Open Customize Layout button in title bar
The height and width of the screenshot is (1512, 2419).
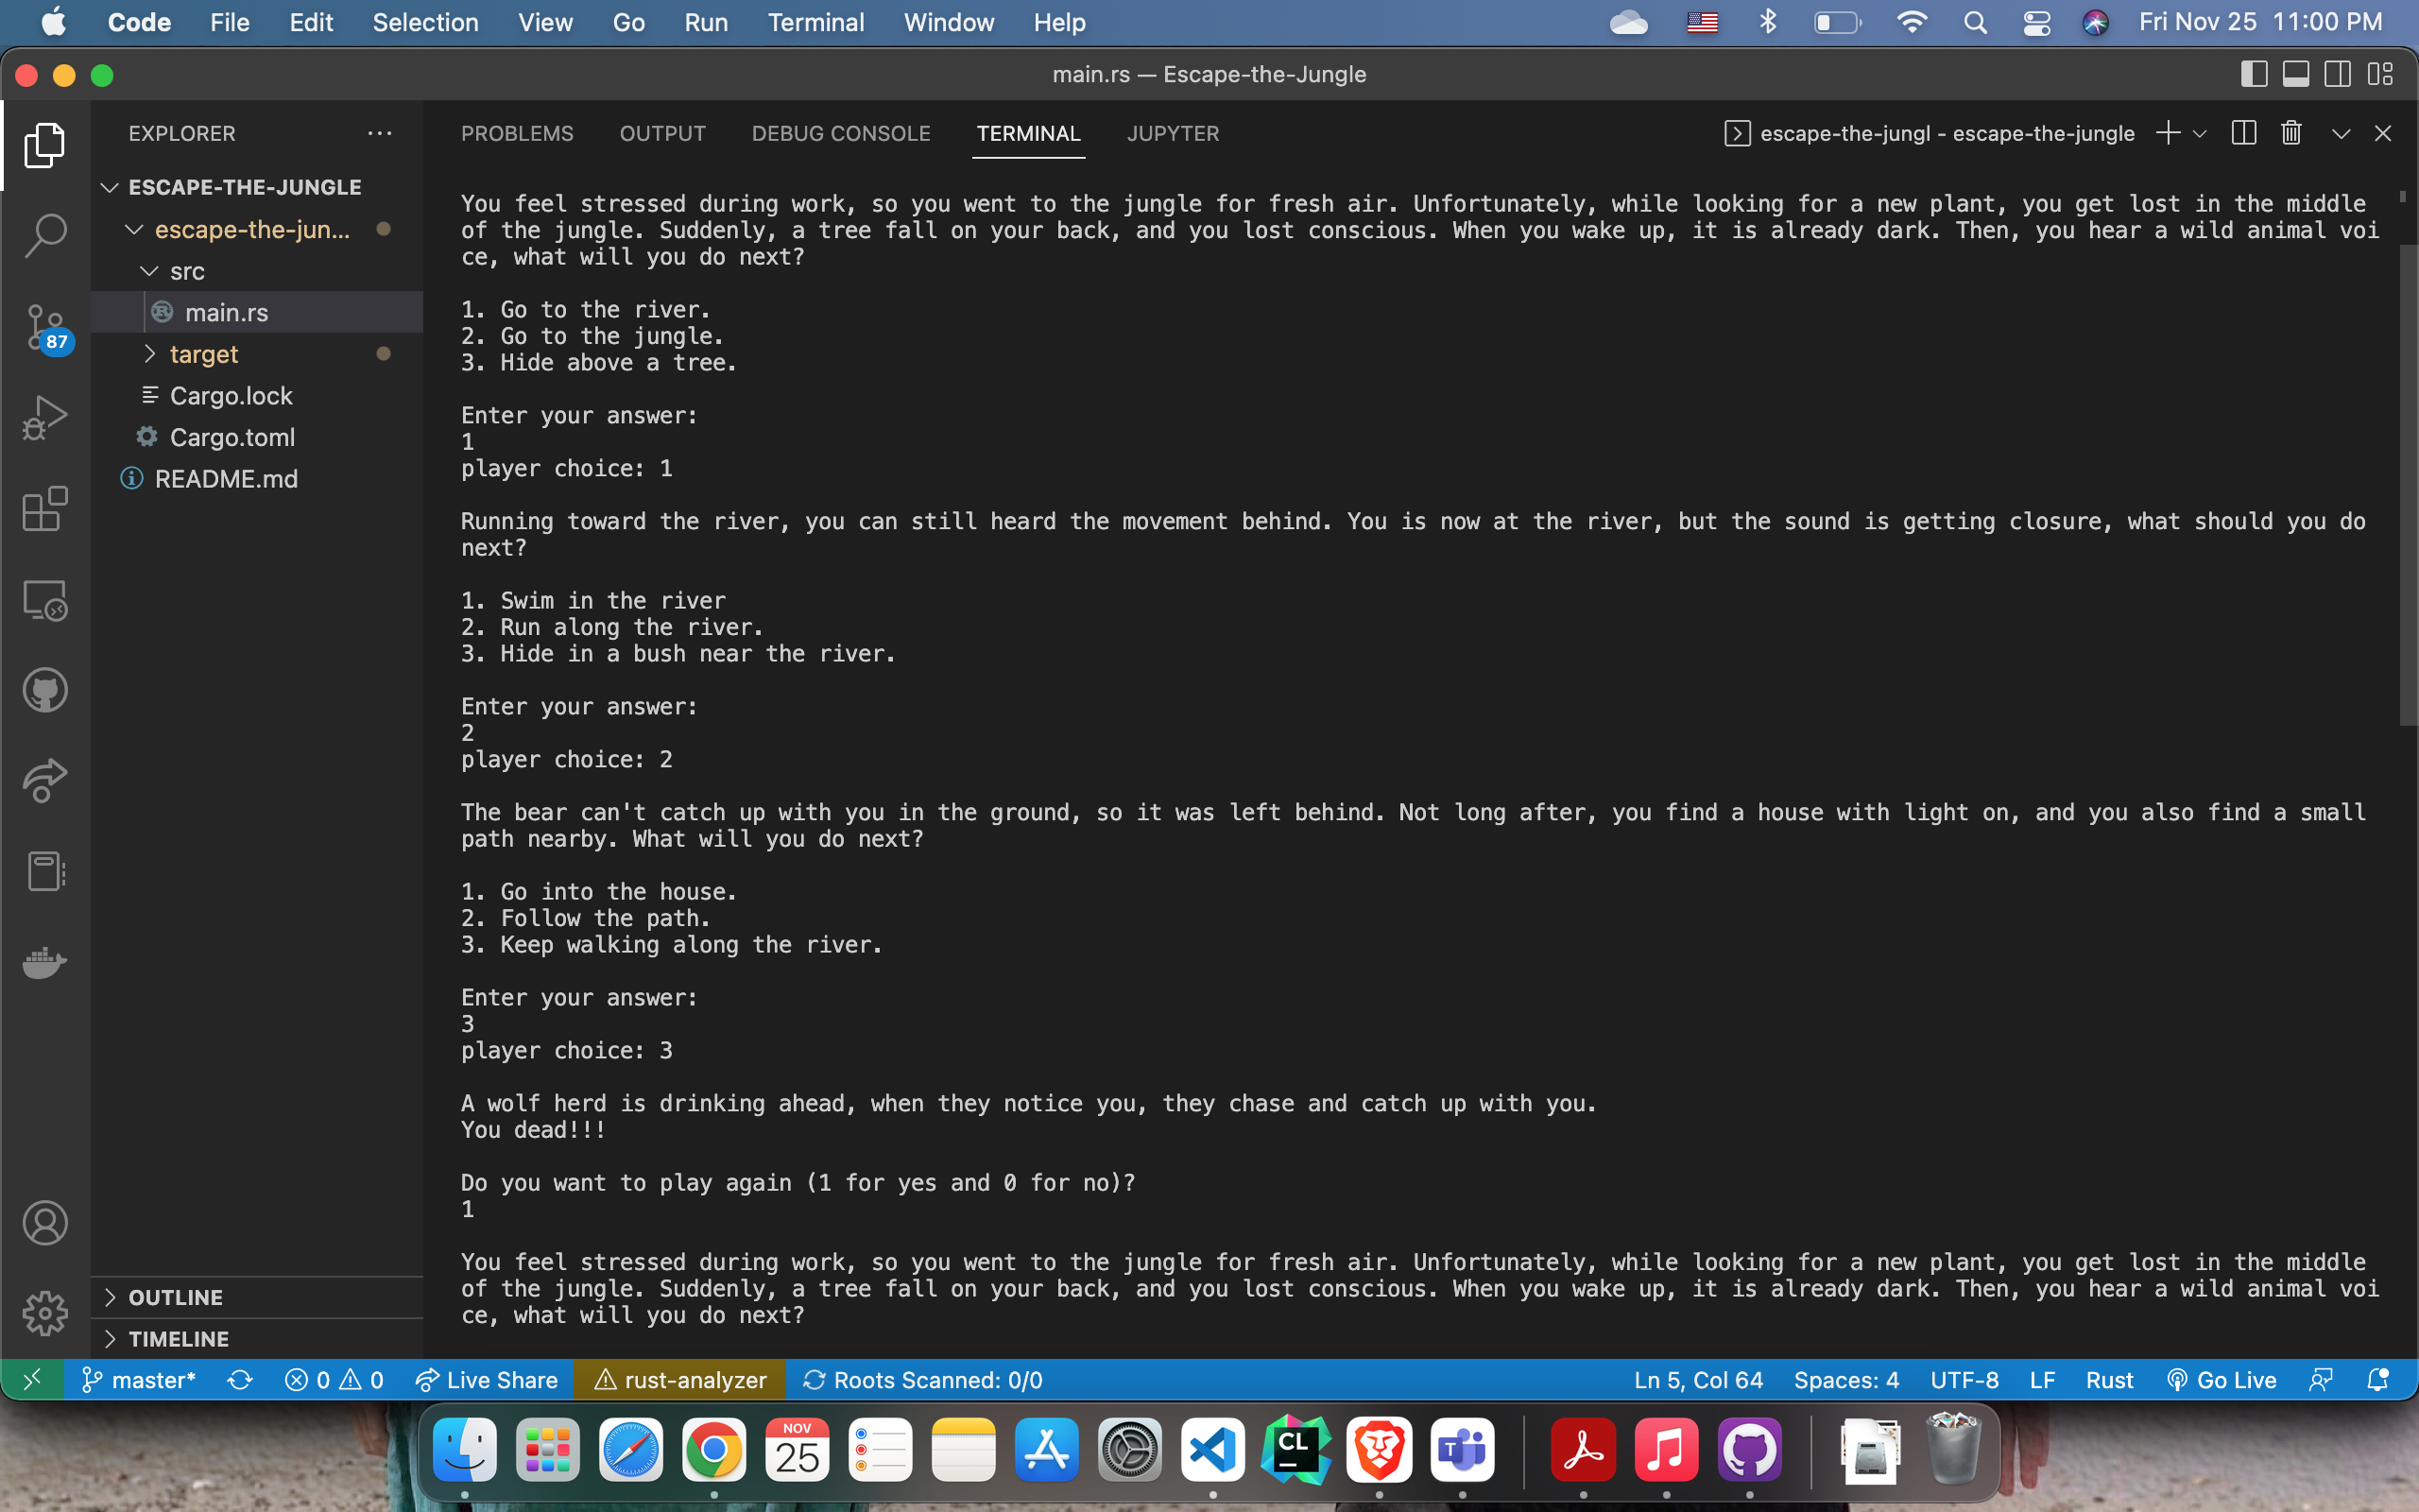(2380, 74)
